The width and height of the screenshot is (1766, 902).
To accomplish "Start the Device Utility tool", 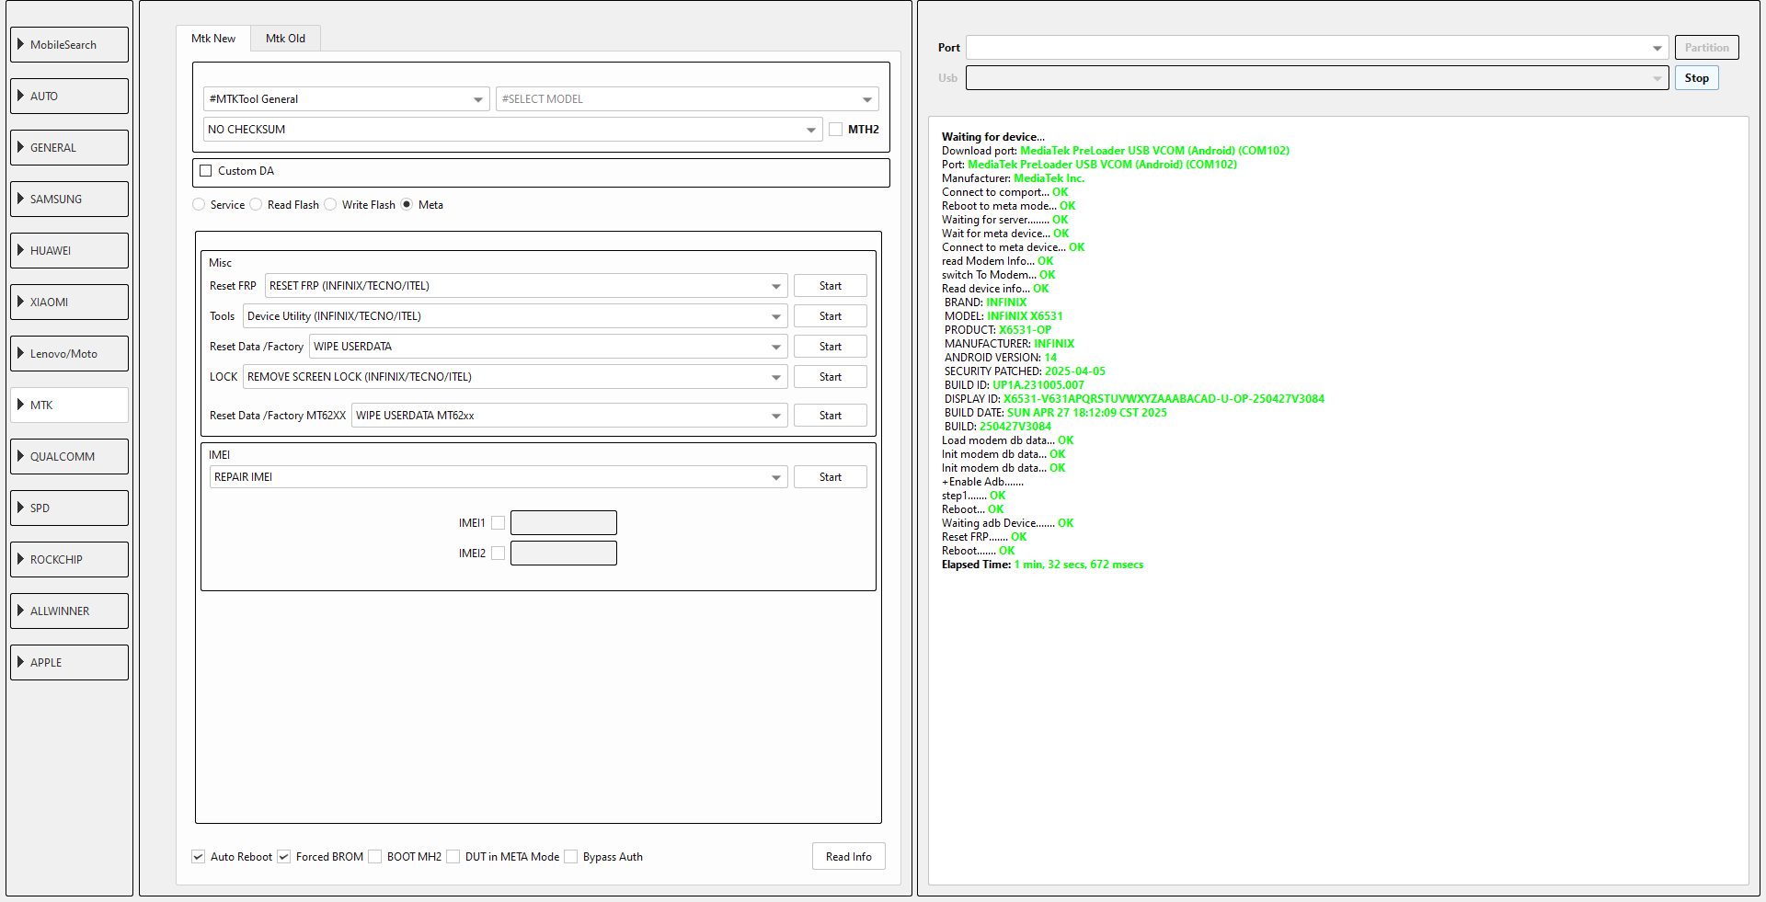I will coord(830,315).
